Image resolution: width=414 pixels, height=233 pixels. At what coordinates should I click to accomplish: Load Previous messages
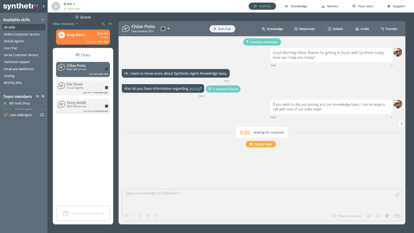pos(262,42)
